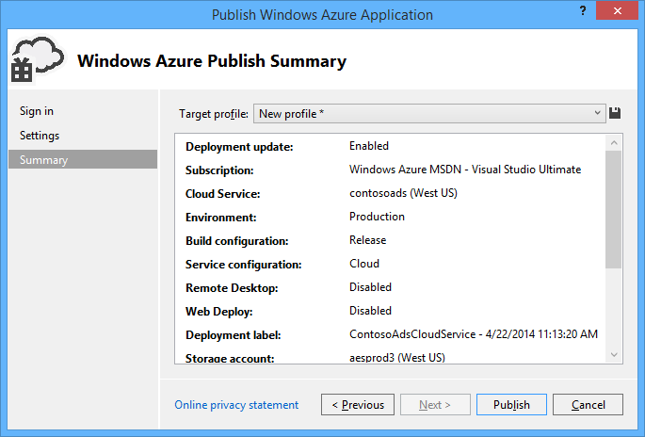Click the Publish button
Image resolution: width=645 pixels, height=437 pixels.
[x=511, y=405]
